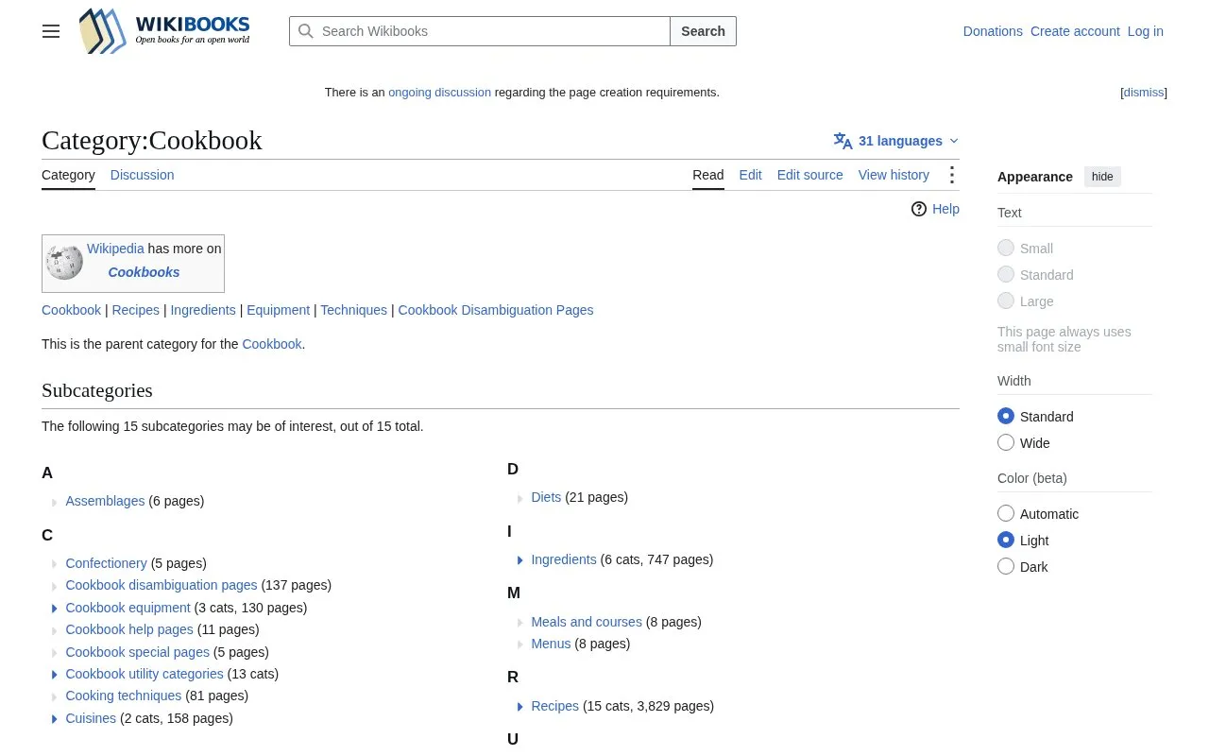The width and height of the screenshot is (1209, 756).
Task: Choose Wide page width
Action: click(x=1006, y=442)
